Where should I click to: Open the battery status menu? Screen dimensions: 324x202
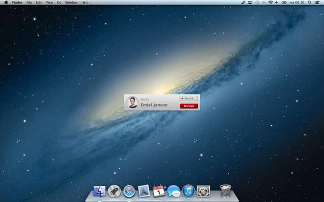point(284,2)
